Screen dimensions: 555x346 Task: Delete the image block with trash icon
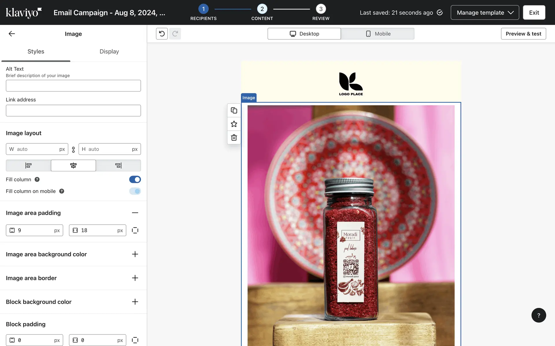coord(234,138)
